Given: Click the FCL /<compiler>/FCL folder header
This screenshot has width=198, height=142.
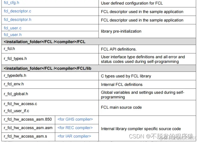Looking at the screenshot, I should (x=99, y=41).
